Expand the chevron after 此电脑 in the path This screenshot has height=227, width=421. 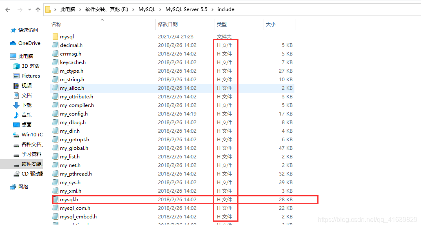point(80,9)
